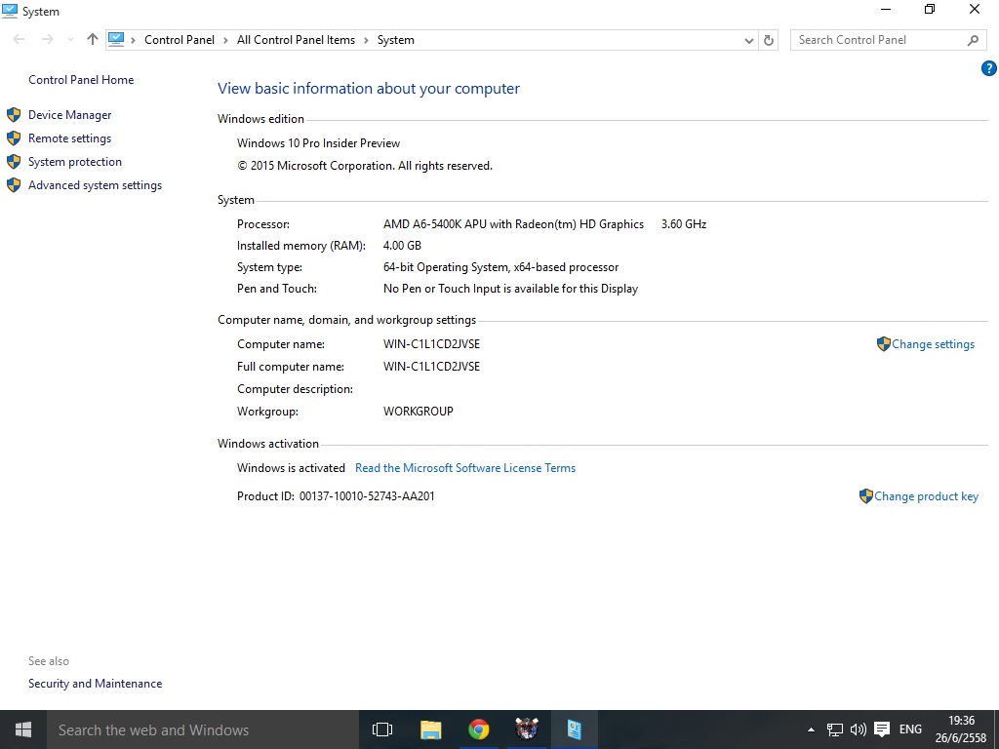
Task: Click Windows 10 Pro Insider Preview text
Action: [319, 143]
